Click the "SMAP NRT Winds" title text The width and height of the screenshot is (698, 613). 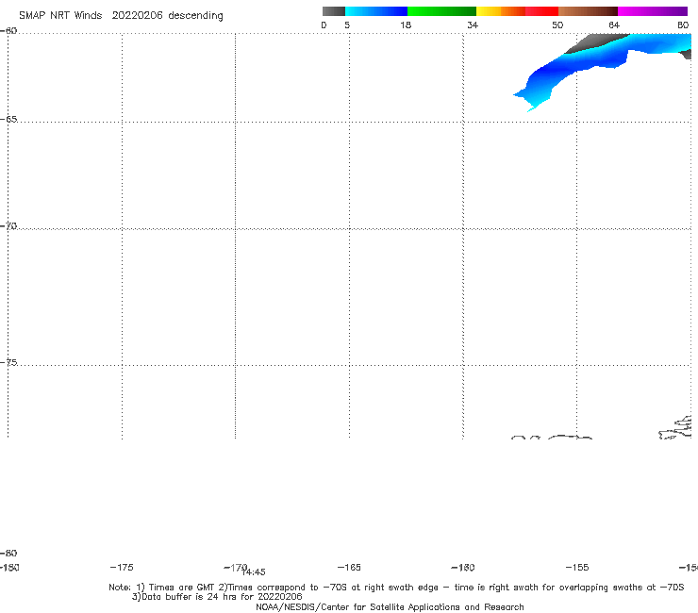coord(60,16)
